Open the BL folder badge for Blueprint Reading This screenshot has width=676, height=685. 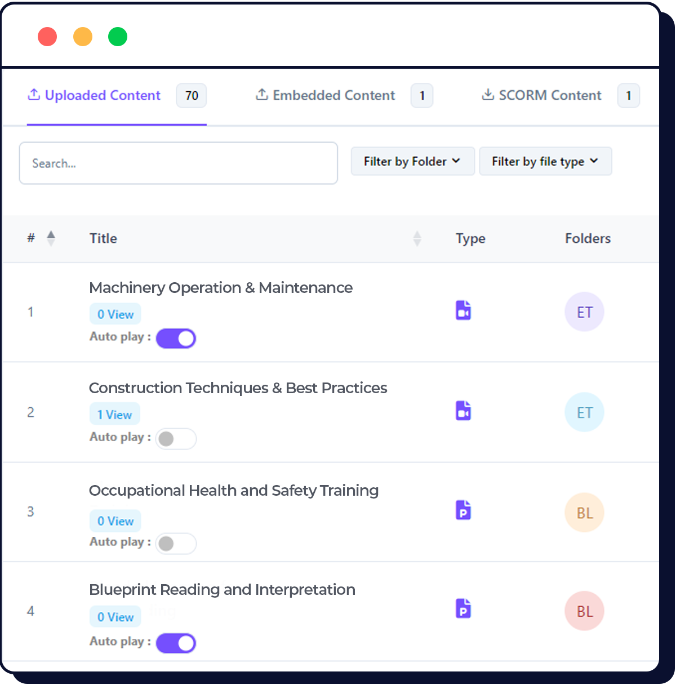pyautogui.click(x=584, y=611)
